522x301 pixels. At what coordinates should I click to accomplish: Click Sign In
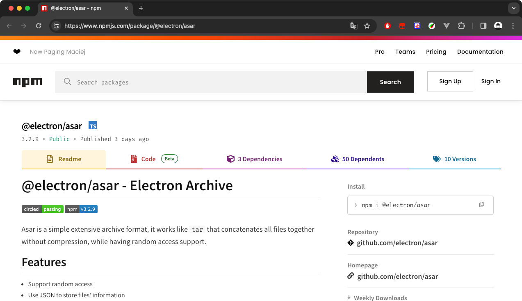point(491,81)
